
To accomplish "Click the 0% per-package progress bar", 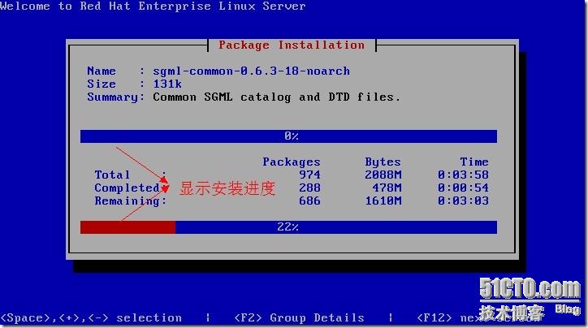I will click(x=288, y=136).
